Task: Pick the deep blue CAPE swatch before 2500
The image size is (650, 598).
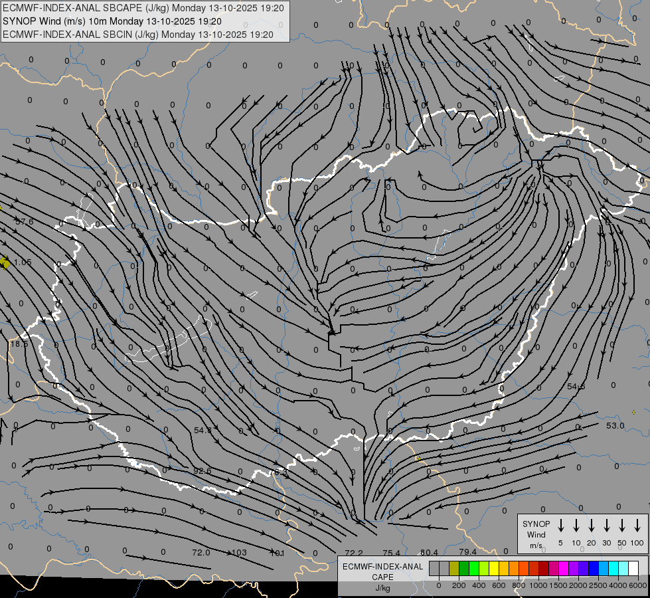Action: point(593,568)
